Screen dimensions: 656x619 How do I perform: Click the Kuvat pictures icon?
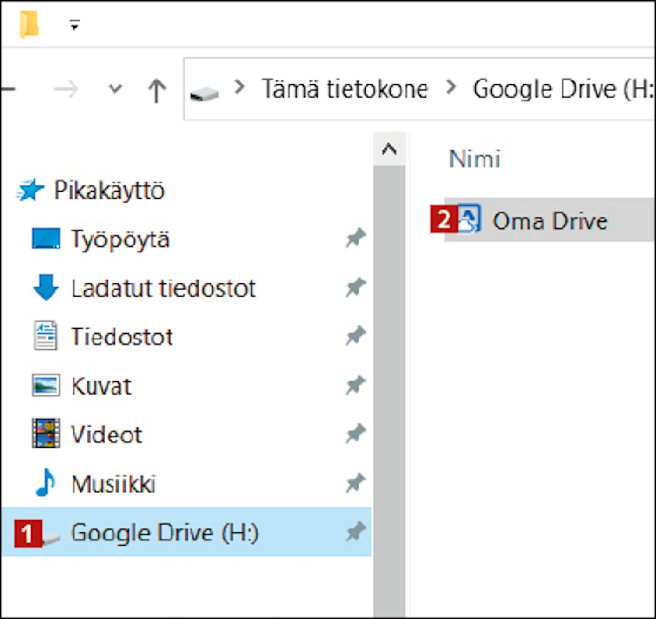(x=45, y=385)
